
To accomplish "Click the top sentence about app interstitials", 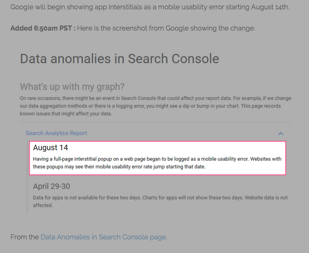I will point(150,7).
